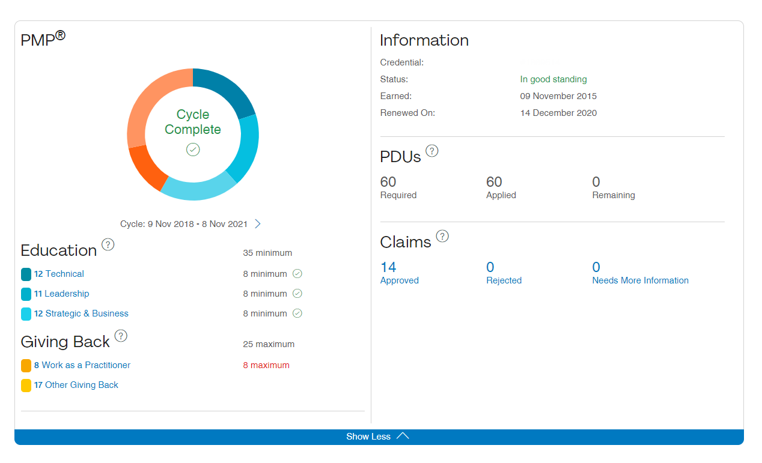Image resolution: width=762 pixels, height=463 pixels.
Task: Open 12 Strategic & Business link
Action: tap(81, 313)
